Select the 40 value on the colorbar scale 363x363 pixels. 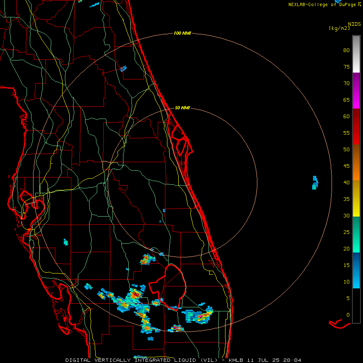346,182
